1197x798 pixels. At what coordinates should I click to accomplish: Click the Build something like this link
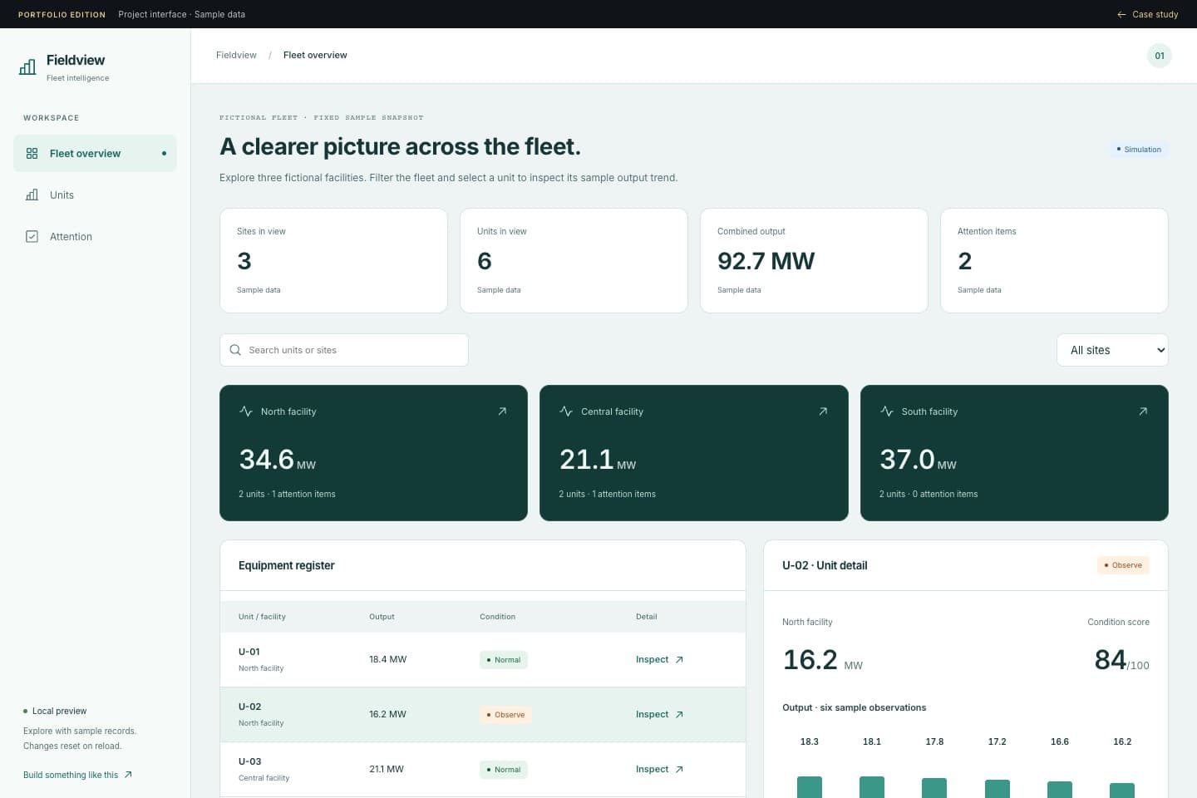pyautogui.click(x=77, y=775)
